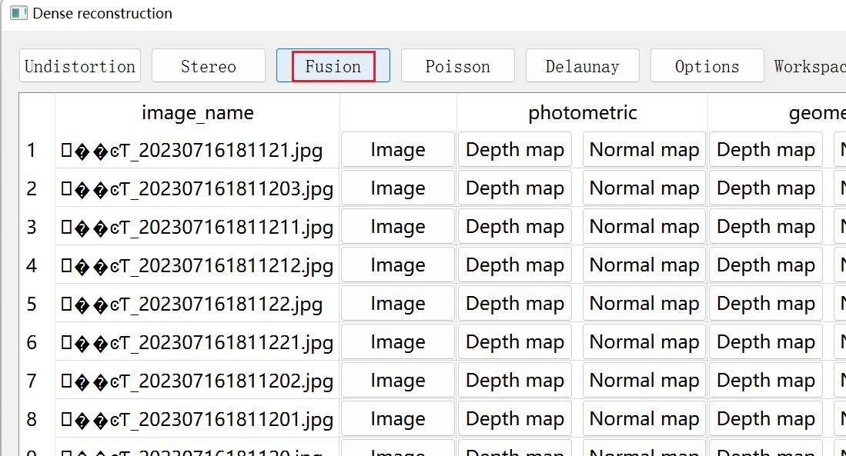The height and width of the screenshot is (456, 846).
Task: Open Image for row 3
Action: point(398,226)
